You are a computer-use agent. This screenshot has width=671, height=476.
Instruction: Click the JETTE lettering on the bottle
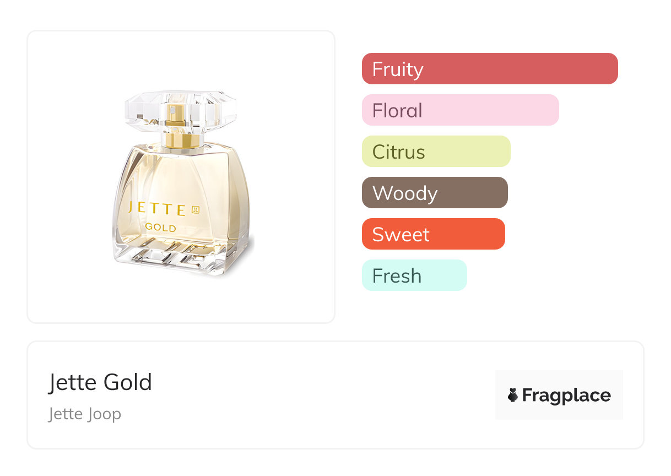156,209
